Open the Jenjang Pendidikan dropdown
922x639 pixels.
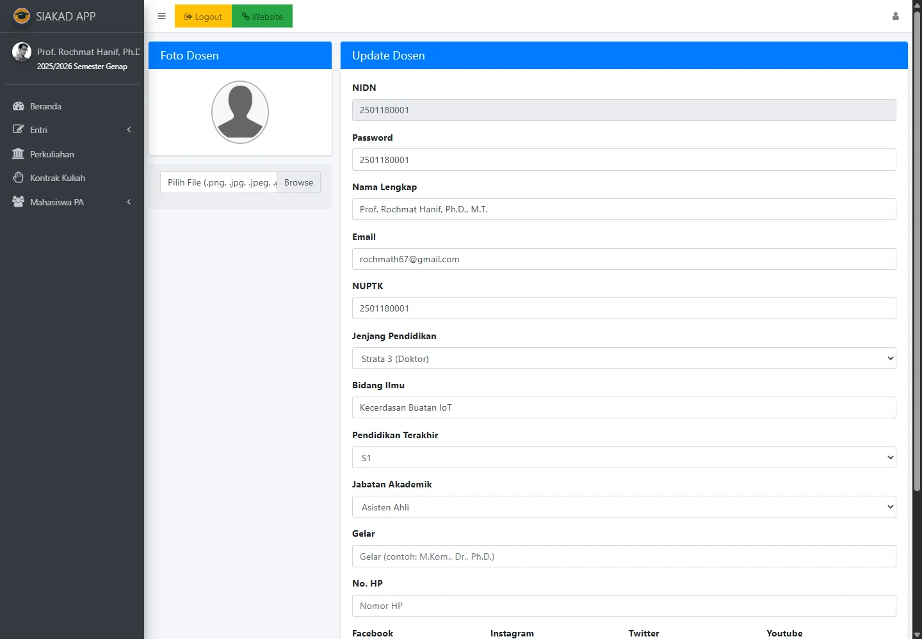(x=624, y=359)
